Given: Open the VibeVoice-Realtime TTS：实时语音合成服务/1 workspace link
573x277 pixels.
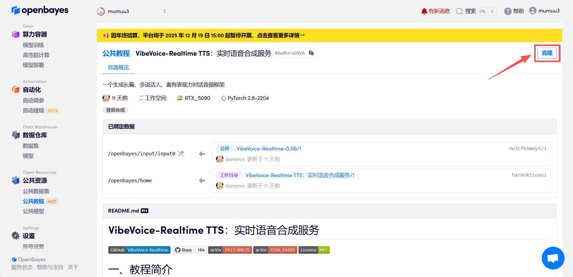Looking at the screenshot, I should tap(300, 175).
